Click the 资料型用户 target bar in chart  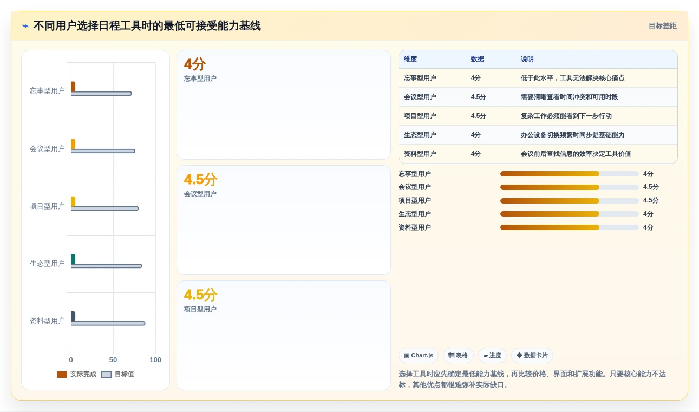pos(108,323)
